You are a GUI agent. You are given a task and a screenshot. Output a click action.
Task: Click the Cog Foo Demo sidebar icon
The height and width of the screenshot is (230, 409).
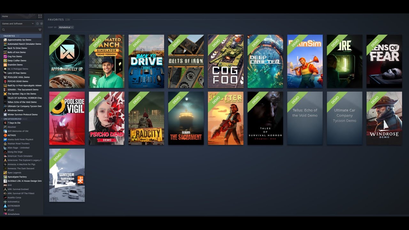pyautogui.click(x=5, y=57)
